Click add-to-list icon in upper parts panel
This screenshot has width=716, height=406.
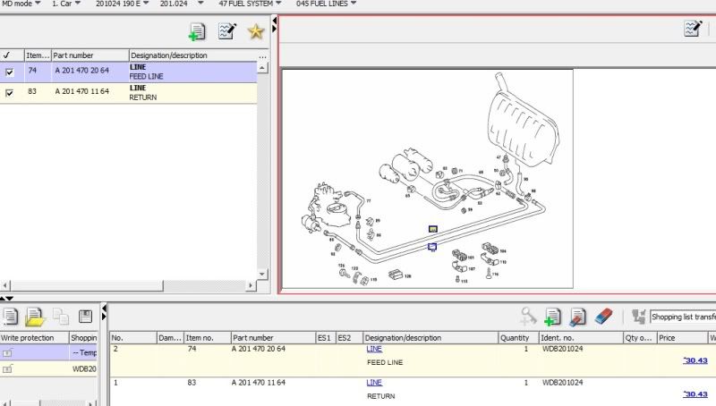pos(196,32)
